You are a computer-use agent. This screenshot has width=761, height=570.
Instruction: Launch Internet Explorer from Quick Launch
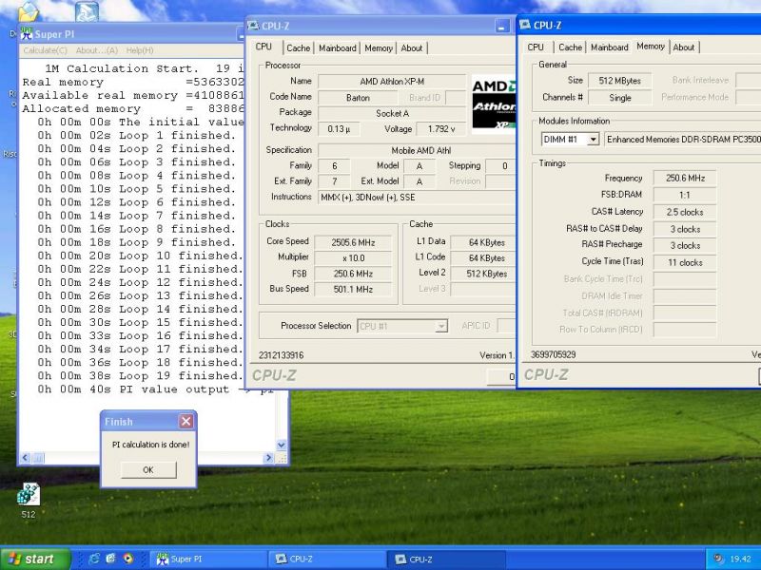click(93, 559)
